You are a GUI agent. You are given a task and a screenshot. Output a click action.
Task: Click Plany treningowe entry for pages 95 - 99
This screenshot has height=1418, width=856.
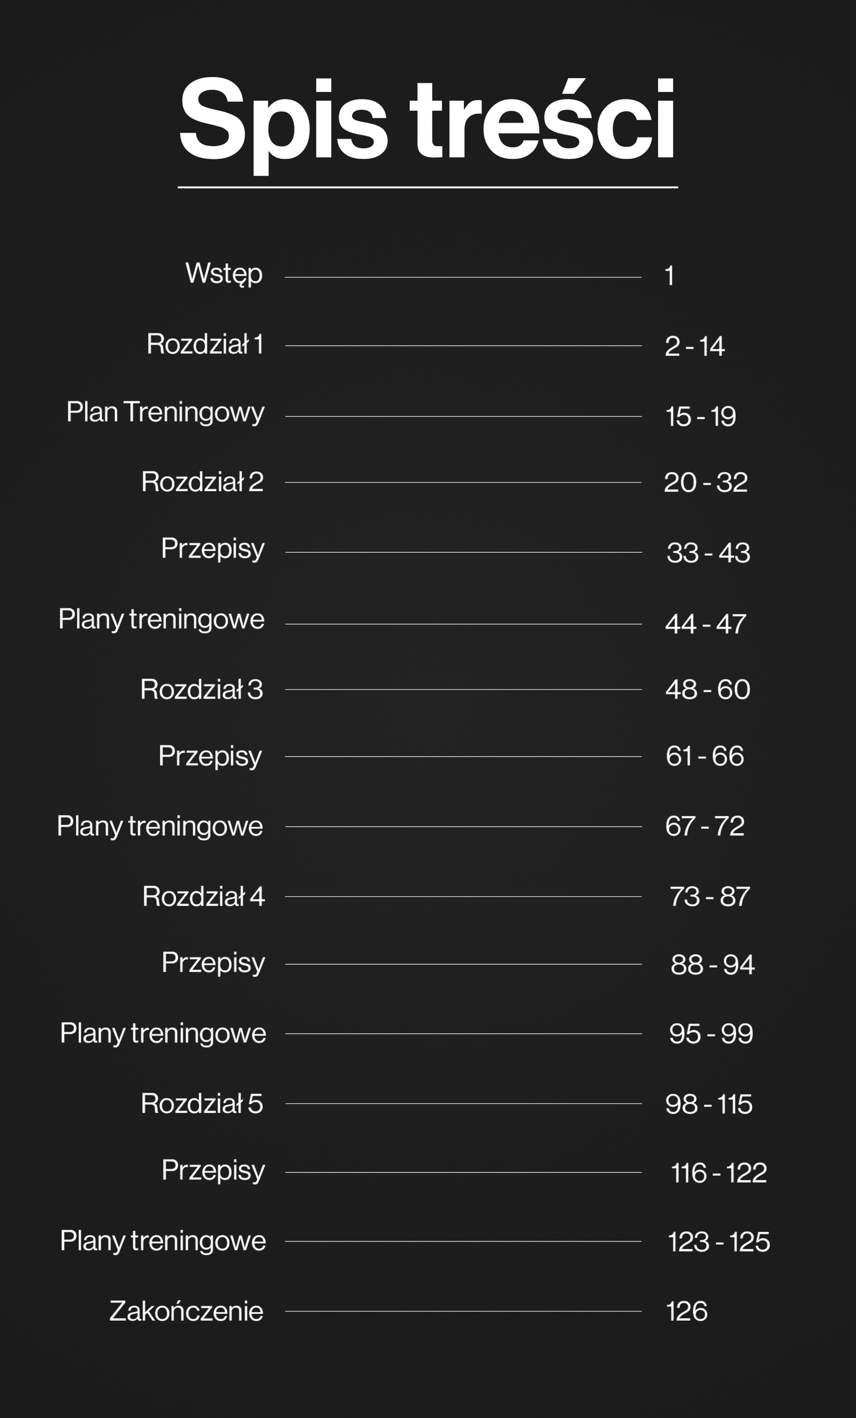click(163, 1034)
